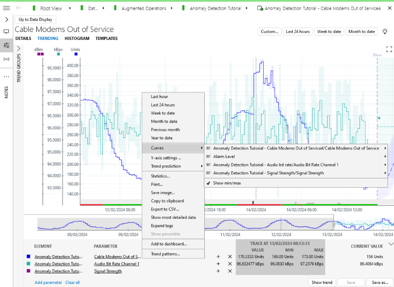Select Print... in context menu
The height and width of the screenshot is (287, 394).
click(x=173, y=184)
